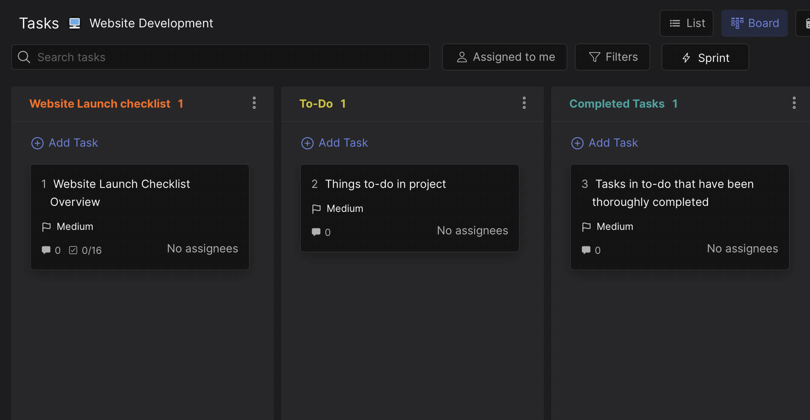810x420 pixels.
Task: Click the flag icon on Things to-do in project
Action: pos(316,209)
